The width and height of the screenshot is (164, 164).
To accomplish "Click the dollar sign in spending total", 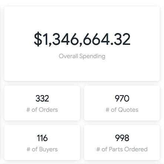I will (x=38, y=39).
